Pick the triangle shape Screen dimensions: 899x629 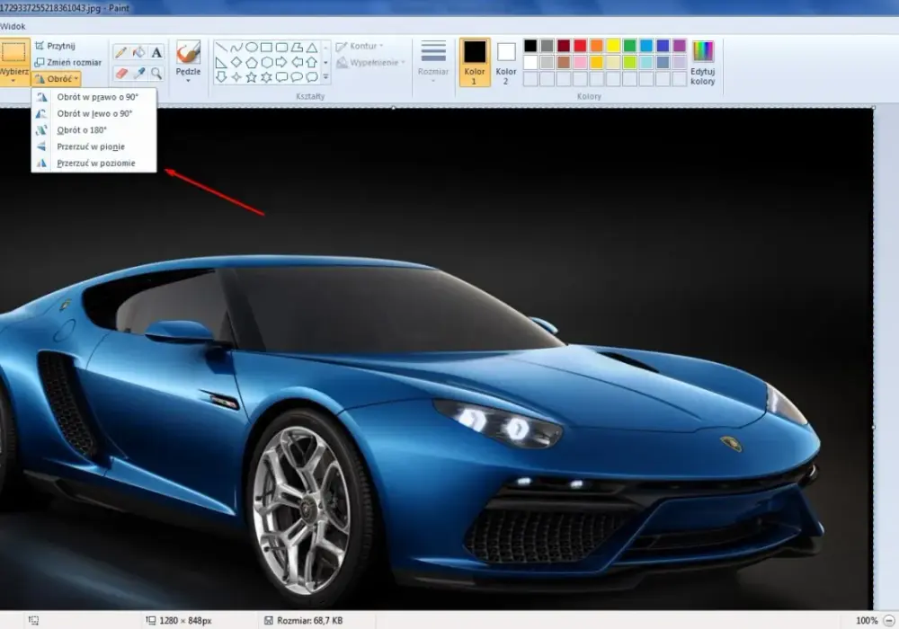(311, 47)
